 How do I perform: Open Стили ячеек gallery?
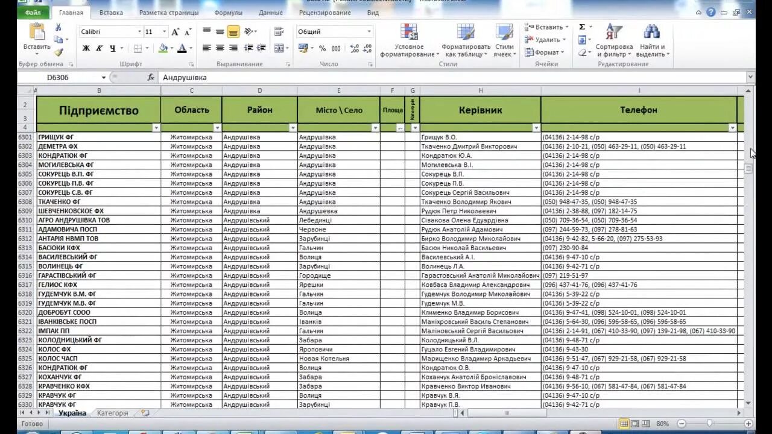tap(504, 40)
